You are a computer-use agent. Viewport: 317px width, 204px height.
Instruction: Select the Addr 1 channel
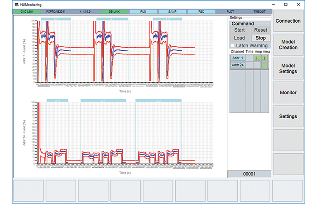(x=237, y=58)
